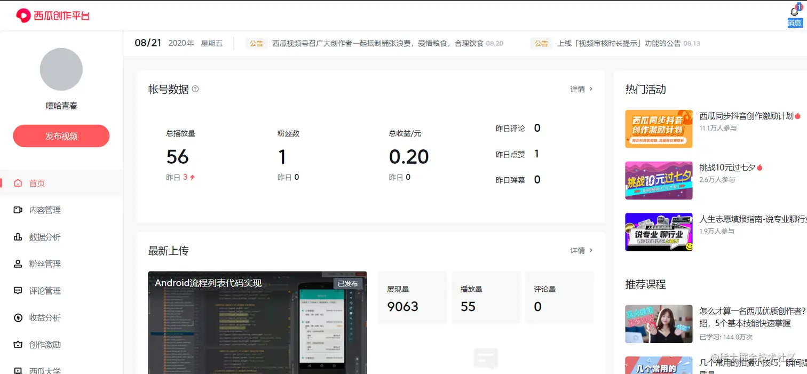
Task: Click the person icon beside 粉丝管理
Action: (18, 264)
